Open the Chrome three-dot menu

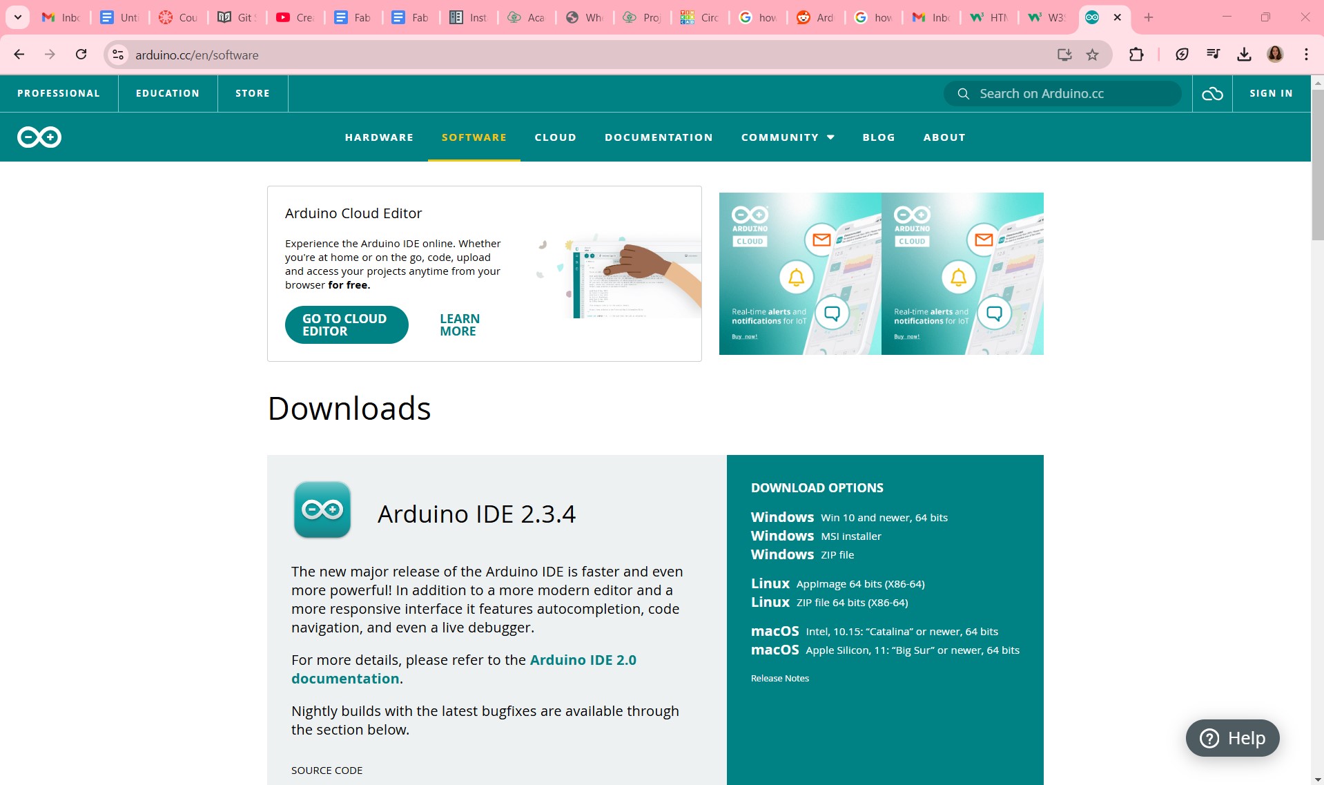pos(1306,55)
